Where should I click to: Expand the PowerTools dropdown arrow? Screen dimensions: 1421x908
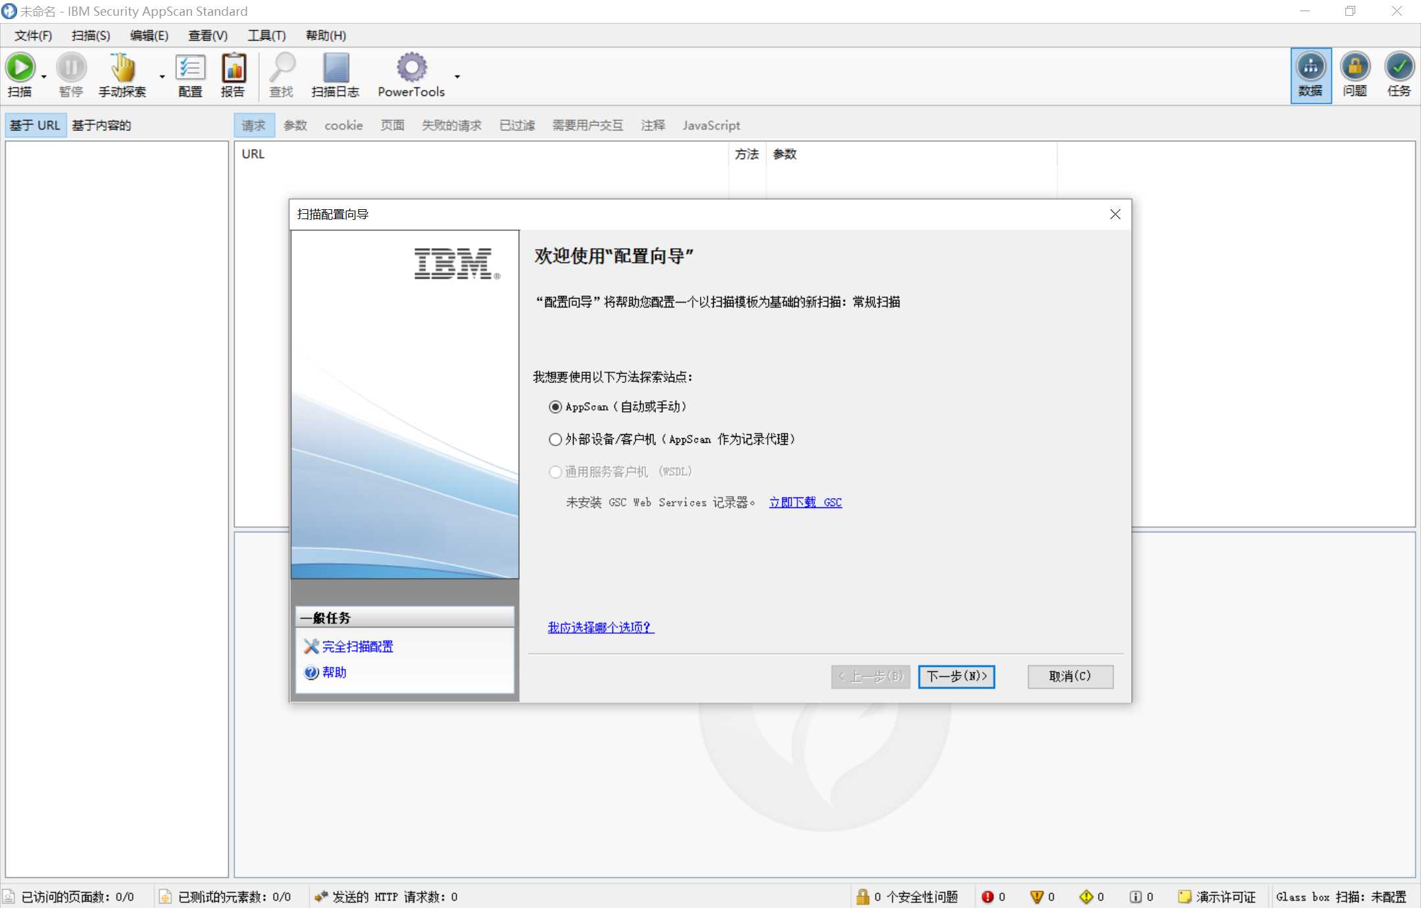(457, 77)
